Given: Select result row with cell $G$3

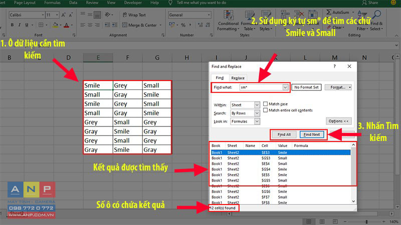Looking at the screenshot, I should click(281, 158).
